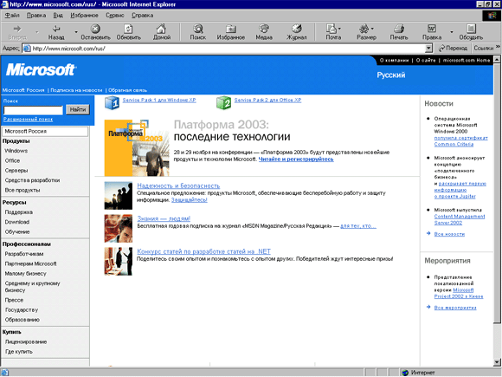The height and width of the screenshot is (377, 502).
Task: Click the Microsoft logo in the page header
Action: 41,70
